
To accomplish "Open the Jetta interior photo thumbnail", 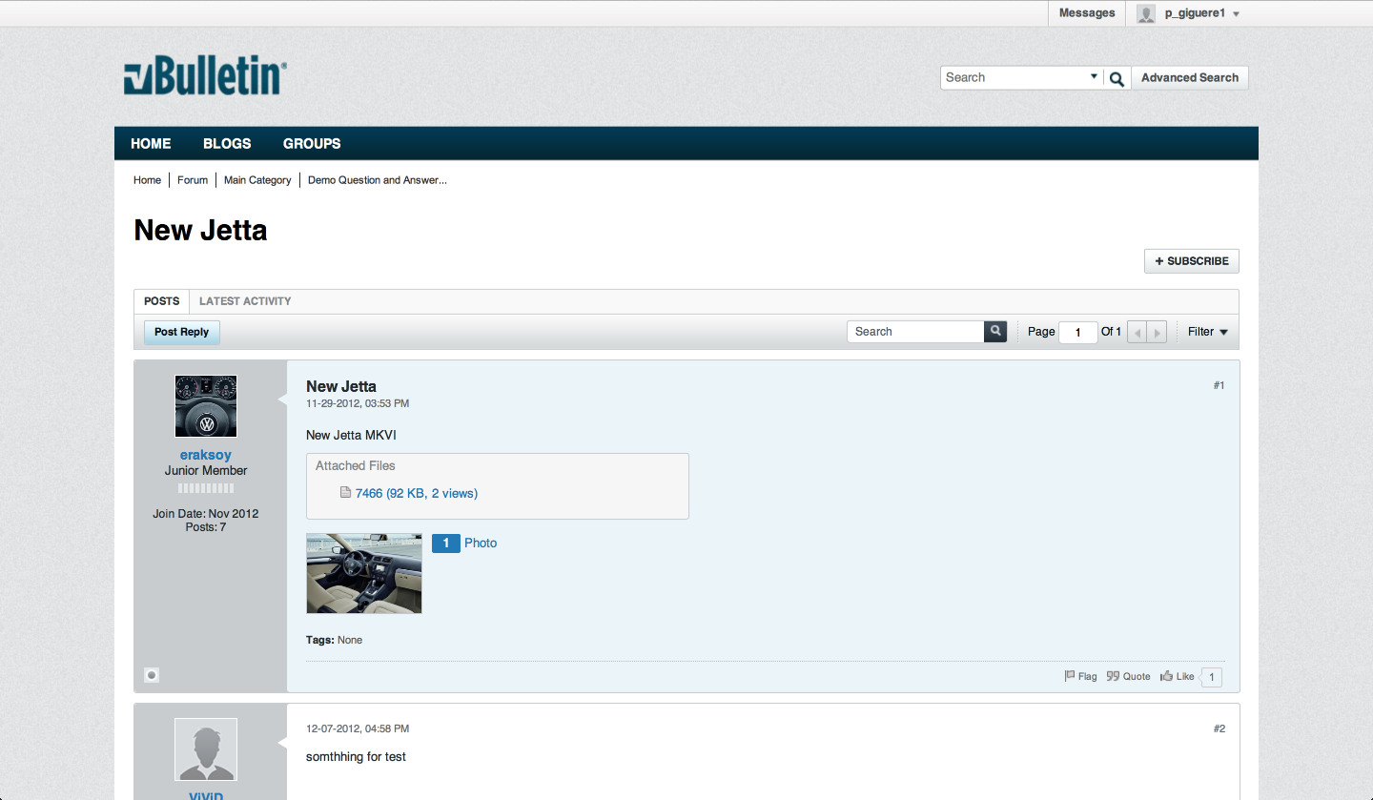I will pos(364,573).
